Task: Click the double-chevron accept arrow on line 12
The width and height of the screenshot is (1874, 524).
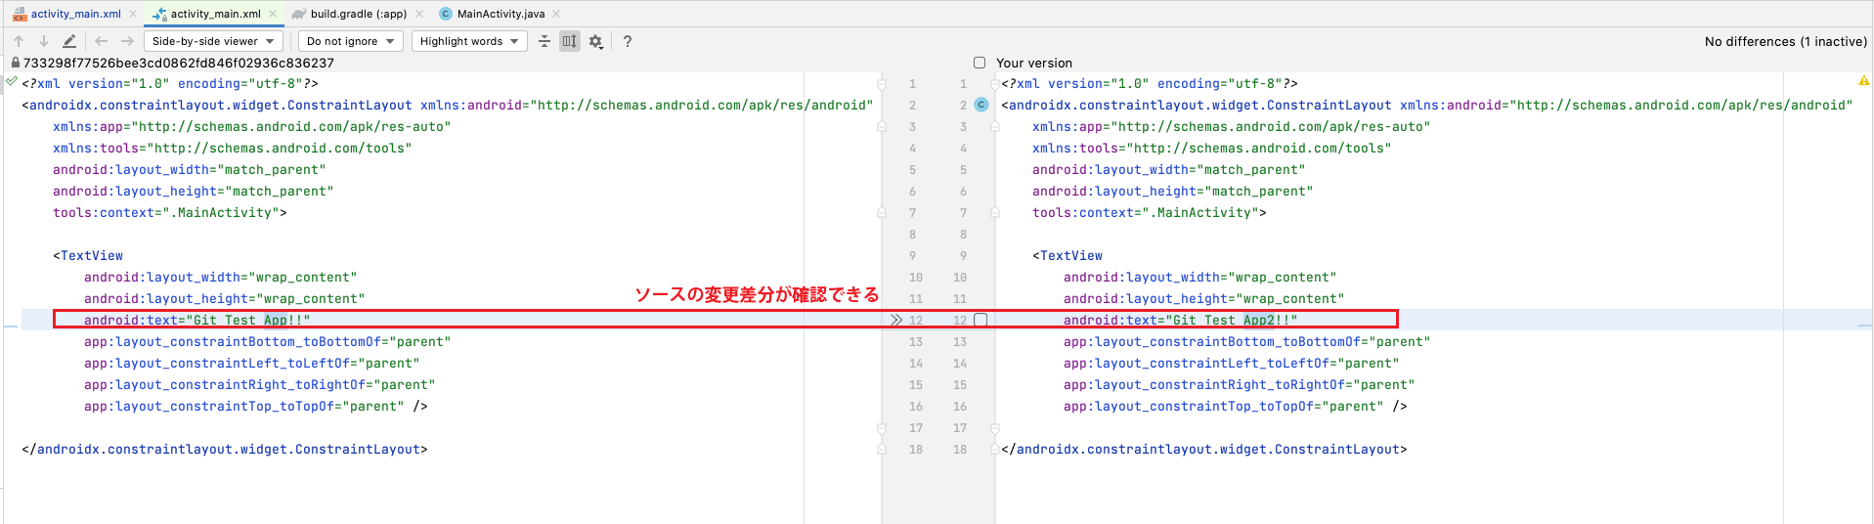Action: click(x=895, y=320)
